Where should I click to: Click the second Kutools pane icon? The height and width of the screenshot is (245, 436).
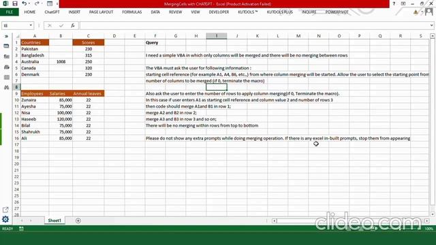coord(6,56)
